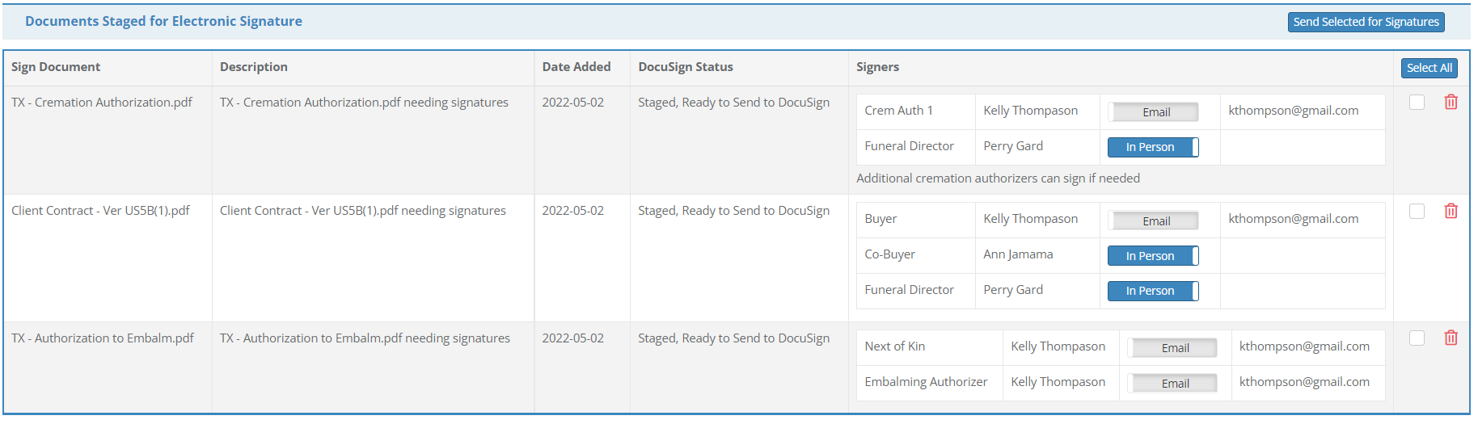Open TX - Cremation Authorization.pdf document name
The height and width of the screenshot is (424, 1478).
(x=102, y=103)
